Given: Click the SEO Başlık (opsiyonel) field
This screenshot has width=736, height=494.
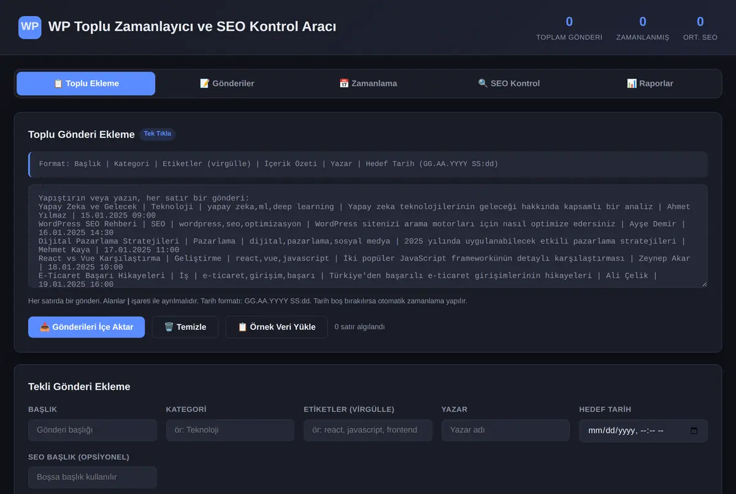Looking at the screenshot, I should pos(93,477).
